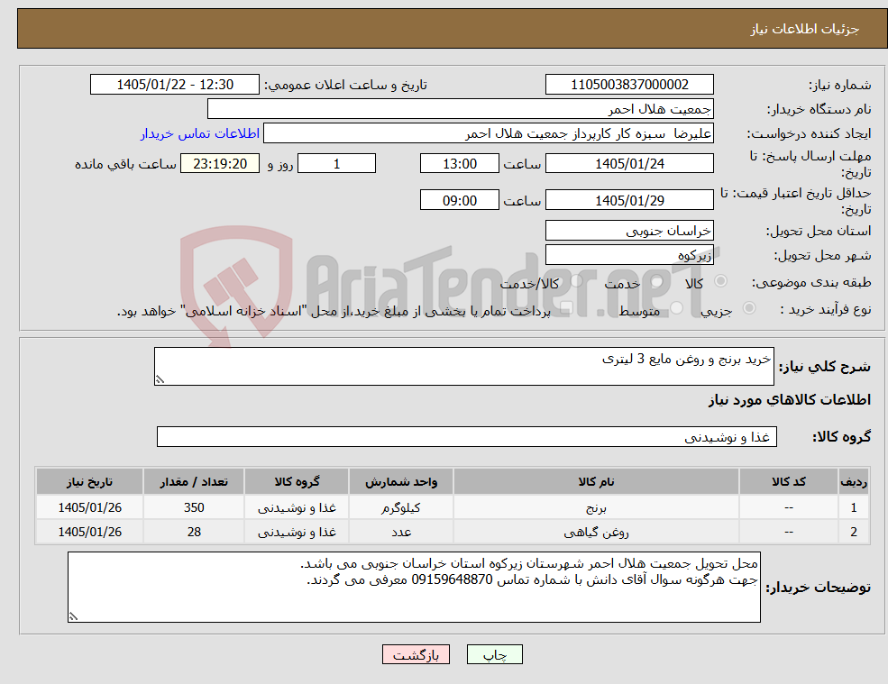The width and height of the screenshot is (888, 684).
Task: Click delivery province field خراسان جنوبی
Action: [x=629, y=231]
